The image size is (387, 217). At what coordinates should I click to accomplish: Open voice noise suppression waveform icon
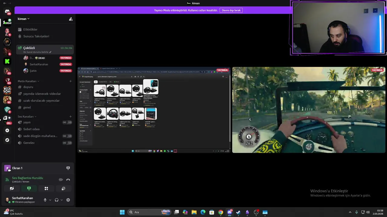tap(61, 180)
